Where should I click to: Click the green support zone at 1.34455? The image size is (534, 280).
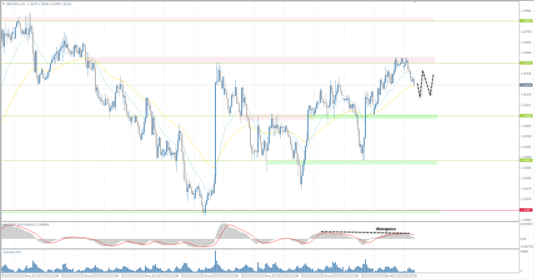365,163
